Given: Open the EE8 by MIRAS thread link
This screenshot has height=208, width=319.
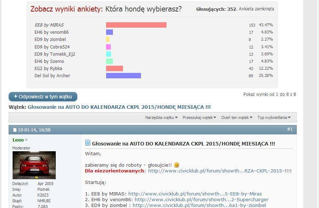Looking at the screenshot, I should [195, 194].
